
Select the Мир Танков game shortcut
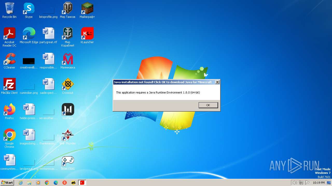[x=68, y=10]
